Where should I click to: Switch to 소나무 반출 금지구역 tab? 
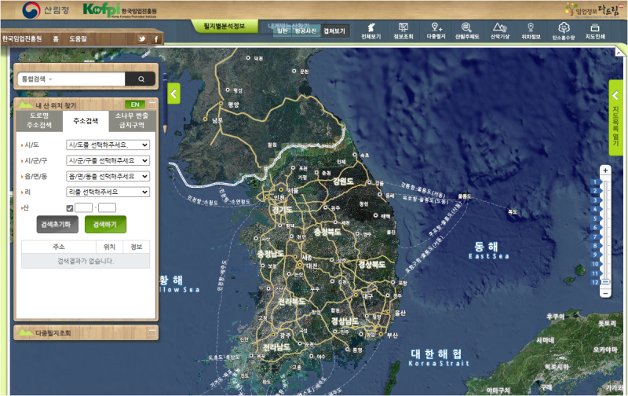tap(132, 121)
